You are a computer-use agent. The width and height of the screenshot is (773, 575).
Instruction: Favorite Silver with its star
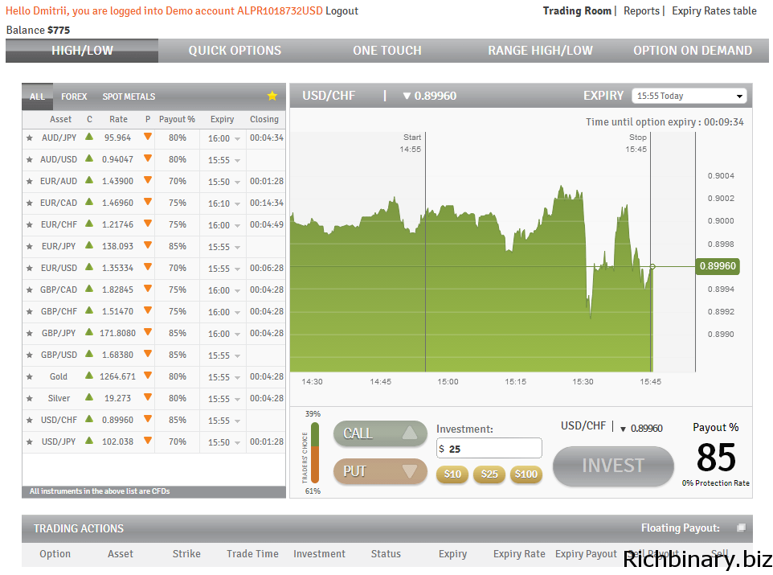[x=30, y=399]
